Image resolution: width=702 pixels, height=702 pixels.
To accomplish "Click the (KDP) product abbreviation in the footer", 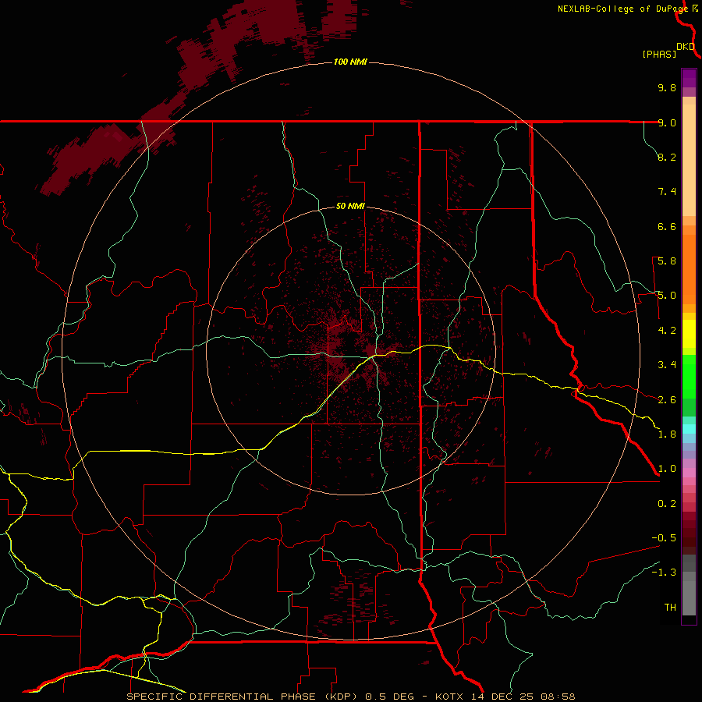I will pyautogui.click(x=341, y=697).
